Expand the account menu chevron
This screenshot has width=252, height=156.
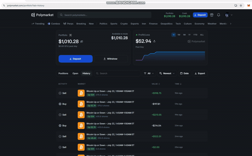[x=232, y=15]
